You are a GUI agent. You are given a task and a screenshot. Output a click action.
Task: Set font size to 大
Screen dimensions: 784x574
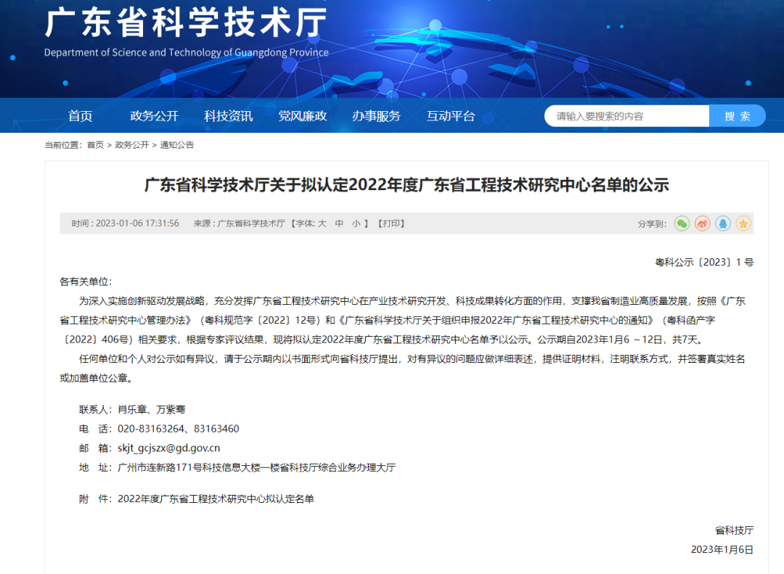(x=322, y=224)
